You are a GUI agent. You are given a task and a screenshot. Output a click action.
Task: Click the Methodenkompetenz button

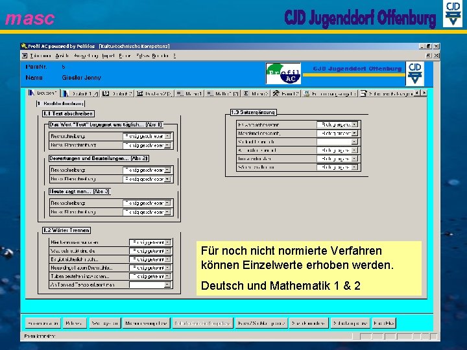click(146, 323)
